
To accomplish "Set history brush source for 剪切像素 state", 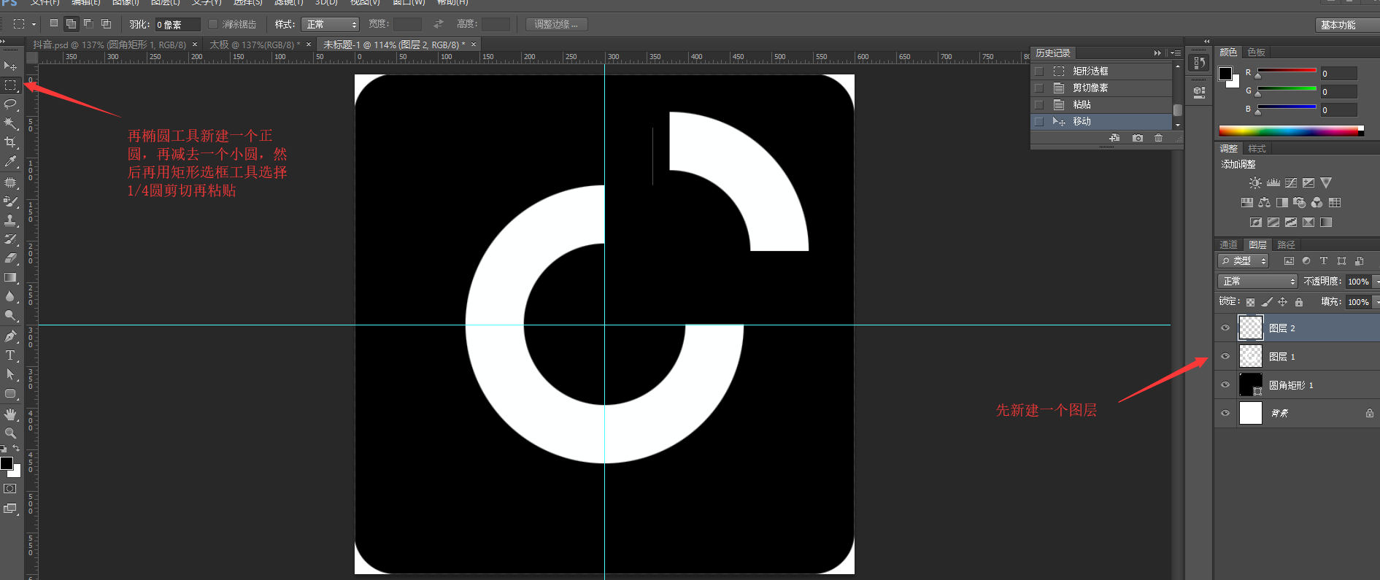I will pyautogui.click(x=1039, y=88).
